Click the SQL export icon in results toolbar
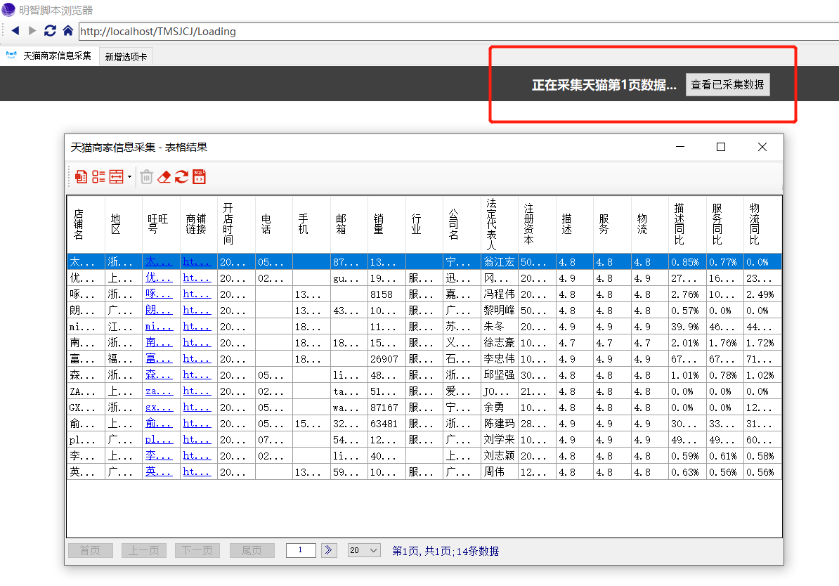Image resolution: width=839 pixels, height=586 pixels. [199, 176]
